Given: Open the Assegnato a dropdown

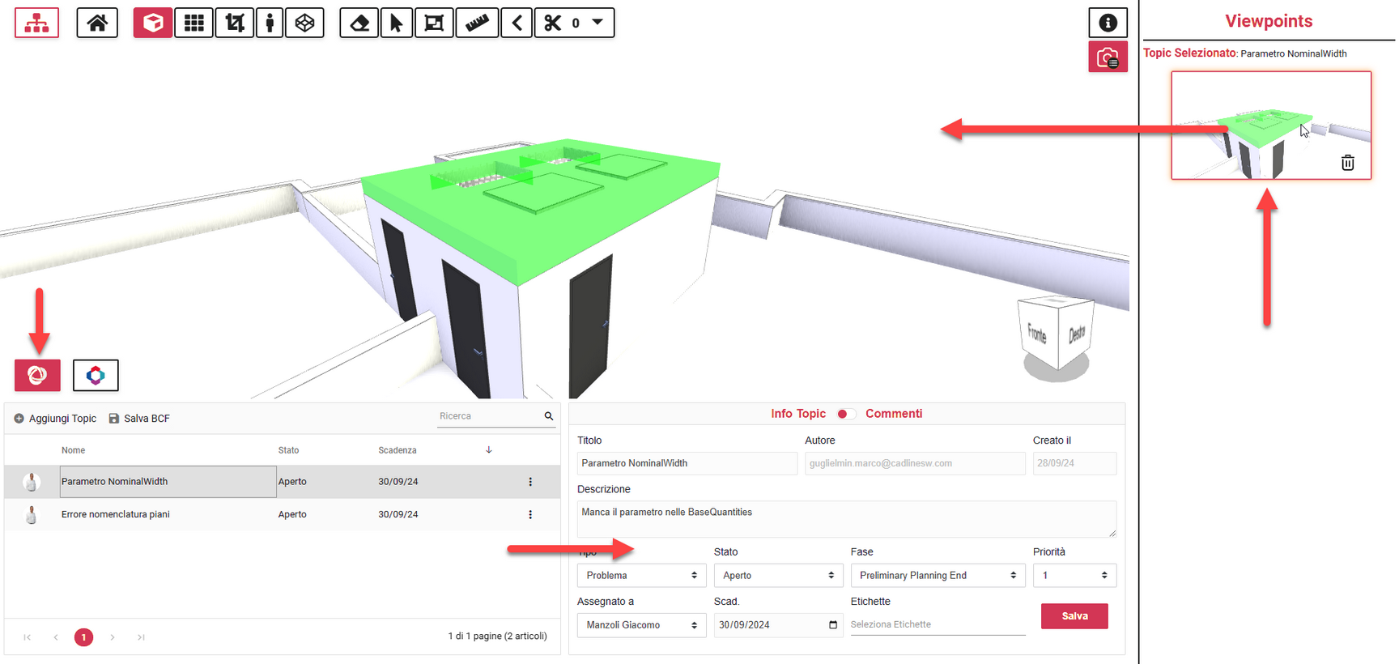Looking at the screenshot, I should pos(640,625).
